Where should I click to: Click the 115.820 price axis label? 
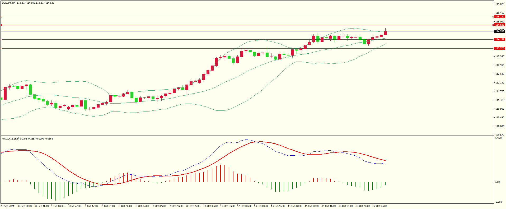pyautogui.click(x=500, y=4)
